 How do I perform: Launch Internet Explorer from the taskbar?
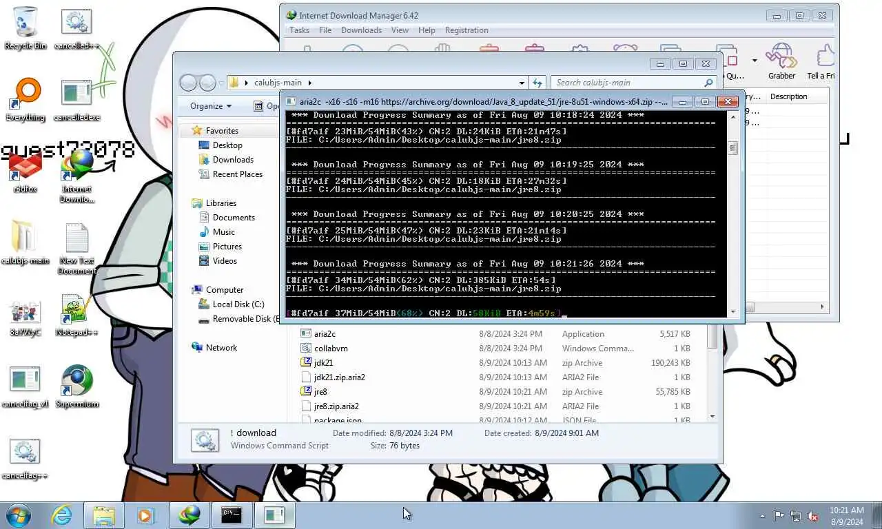pyautogui.click(x=62, y=515)
